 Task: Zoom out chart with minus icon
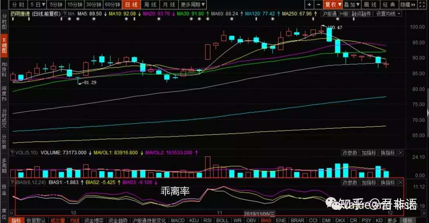[318, 4]
